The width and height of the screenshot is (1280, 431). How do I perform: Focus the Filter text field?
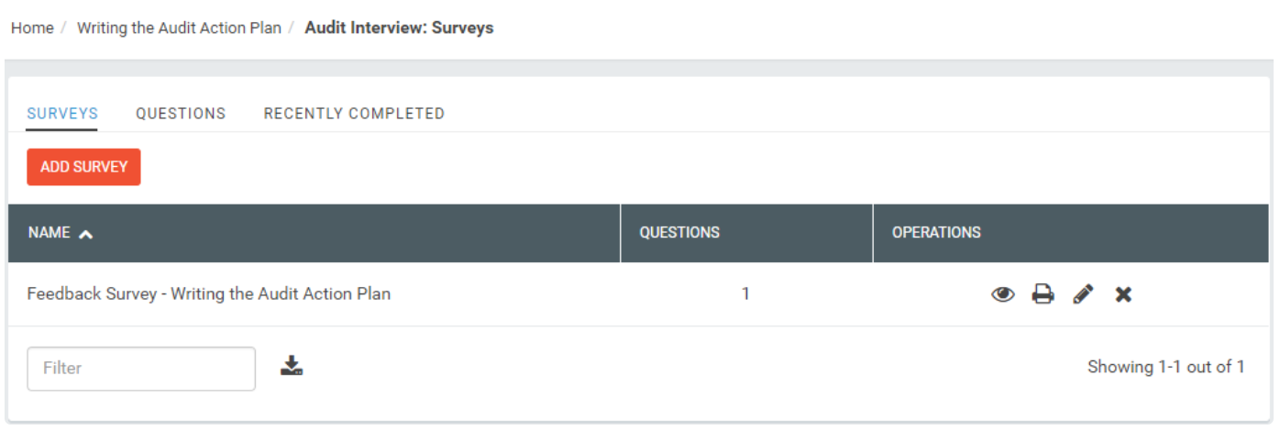[x=141, y=369]
